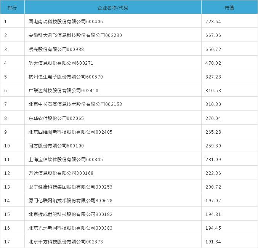This screenshot has width=258, height=248.
Task: Click the 市值 column header
Action: pyautogui.click(x=229, y=8)
